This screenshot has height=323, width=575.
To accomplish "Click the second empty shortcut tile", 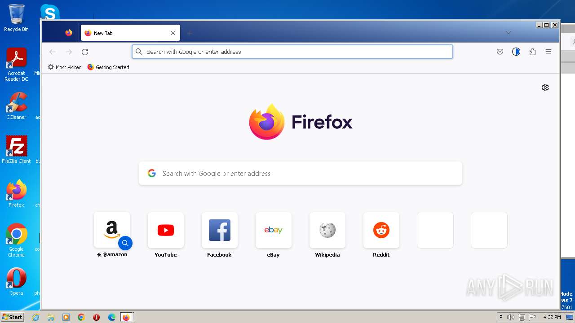I will pyautogui.click(x=489, y=230).
